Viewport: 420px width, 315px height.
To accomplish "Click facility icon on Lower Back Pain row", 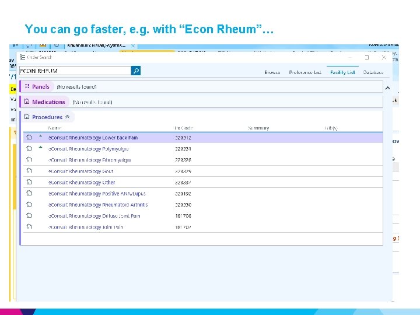I will [29, 137].
